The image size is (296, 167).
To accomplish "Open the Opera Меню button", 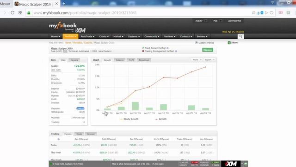I will pos(5,4).
